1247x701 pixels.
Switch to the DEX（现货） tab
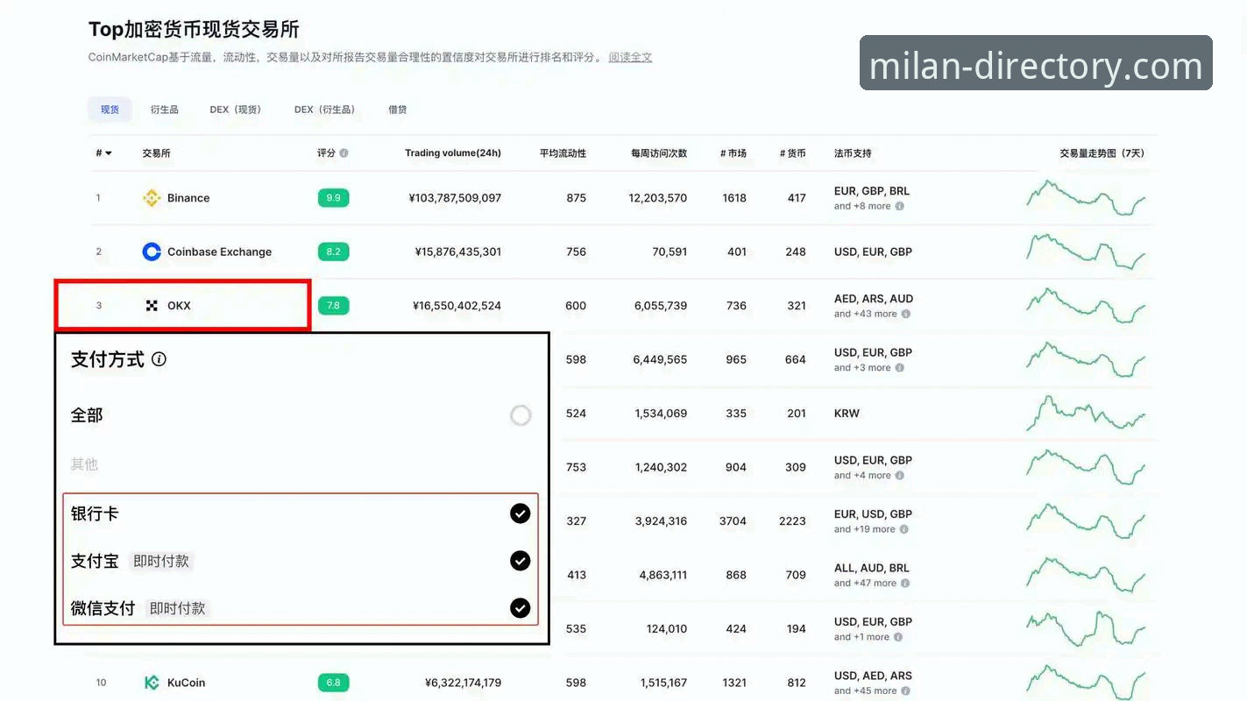[236, 110]
